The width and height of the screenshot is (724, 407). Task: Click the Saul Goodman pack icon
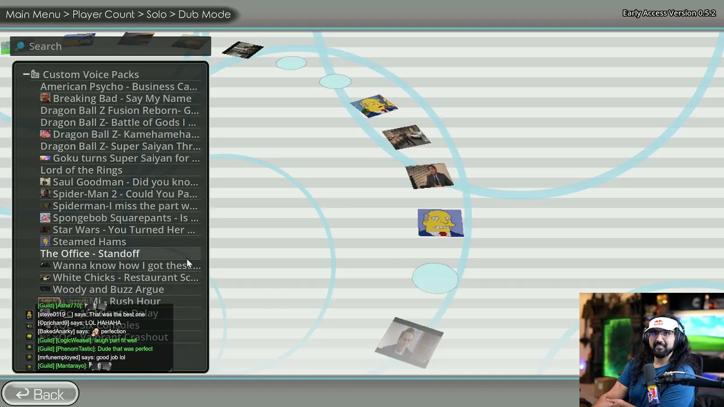(x=45, y=182)
